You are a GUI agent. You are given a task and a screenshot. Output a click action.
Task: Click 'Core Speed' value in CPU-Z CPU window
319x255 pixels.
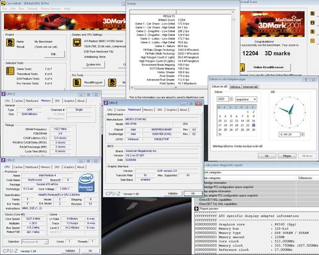33,218
